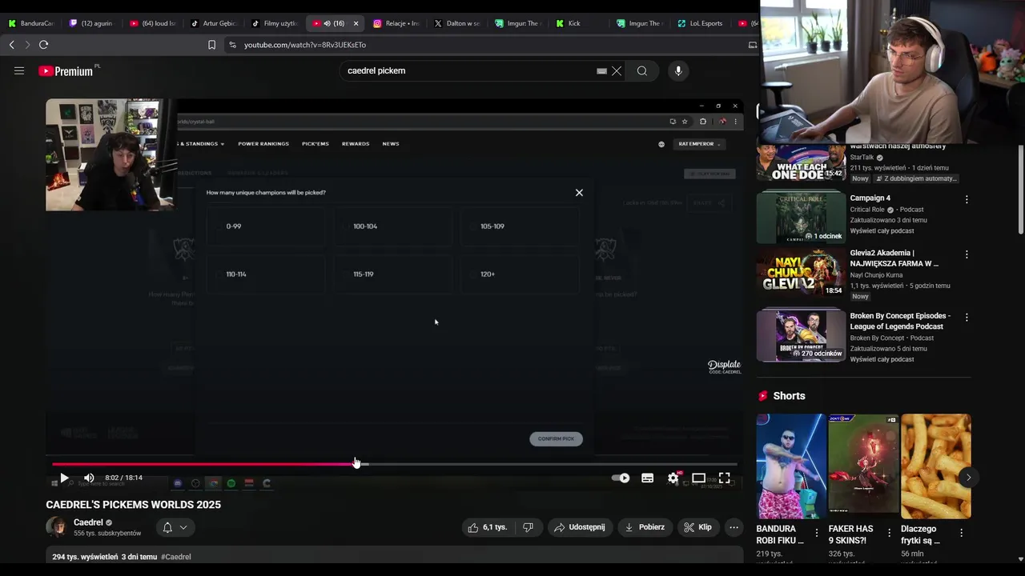Image resolution: width=1025 pixels, height=576 pixels.
Task: Create a clip with Klip
Action: [697, 527]
